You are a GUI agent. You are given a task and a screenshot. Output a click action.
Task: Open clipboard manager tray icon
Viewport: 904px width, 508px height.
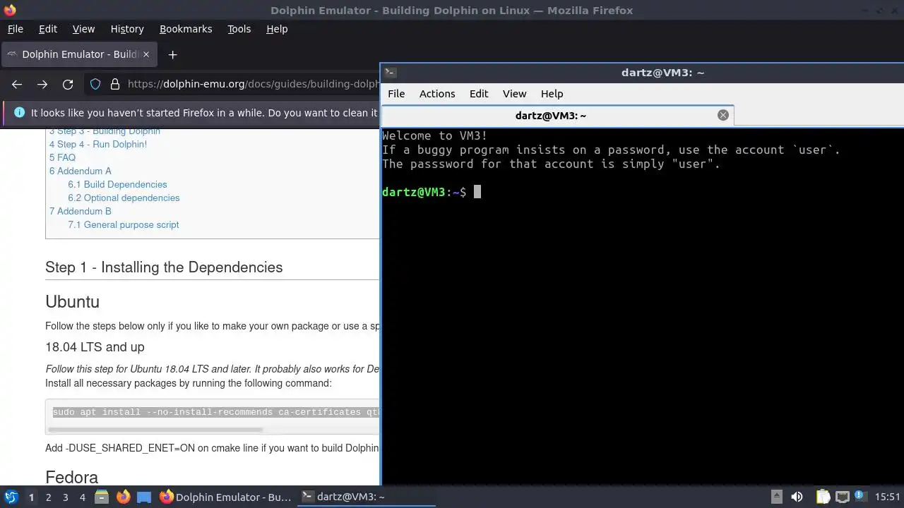click(823, 497)
